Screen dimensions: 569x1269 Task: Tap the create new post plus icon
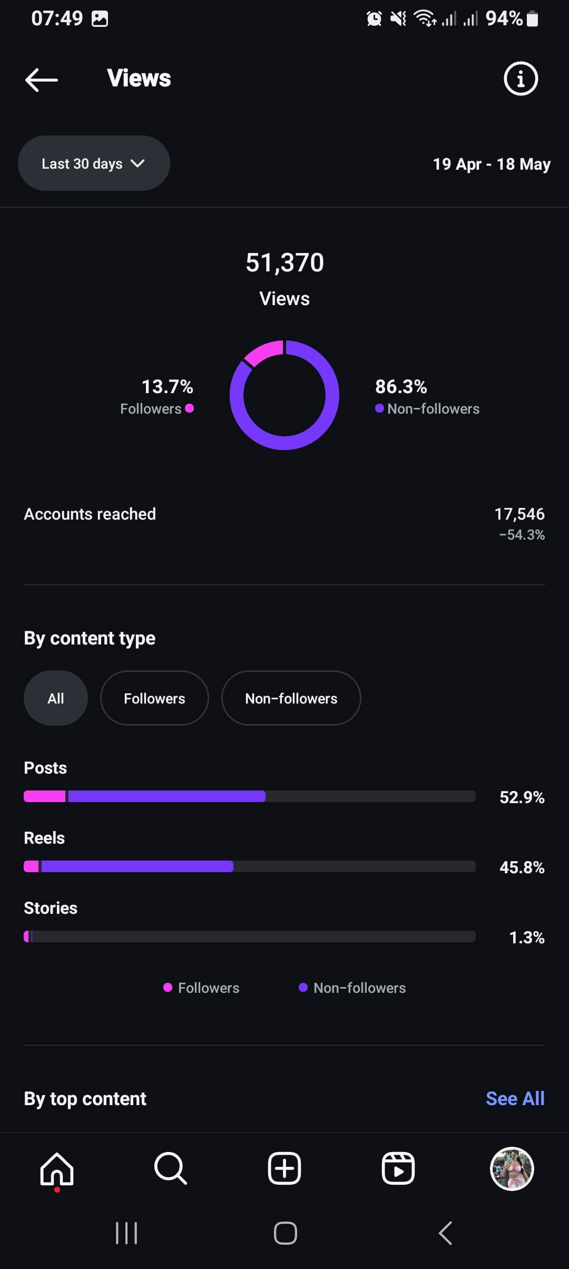click(x=284, y=1168)
